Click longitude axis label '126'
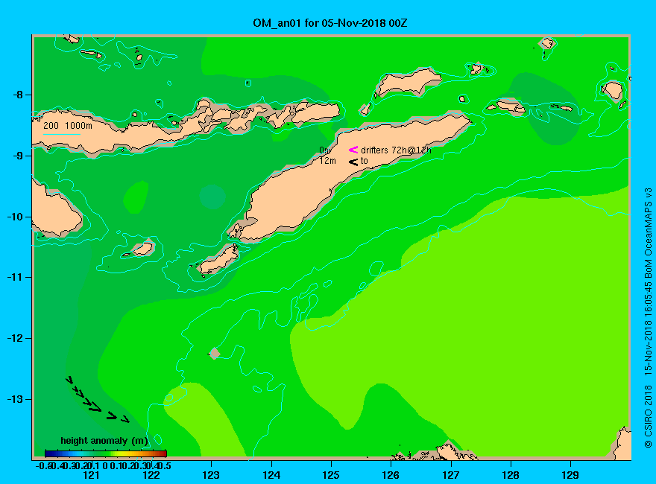 391,475
